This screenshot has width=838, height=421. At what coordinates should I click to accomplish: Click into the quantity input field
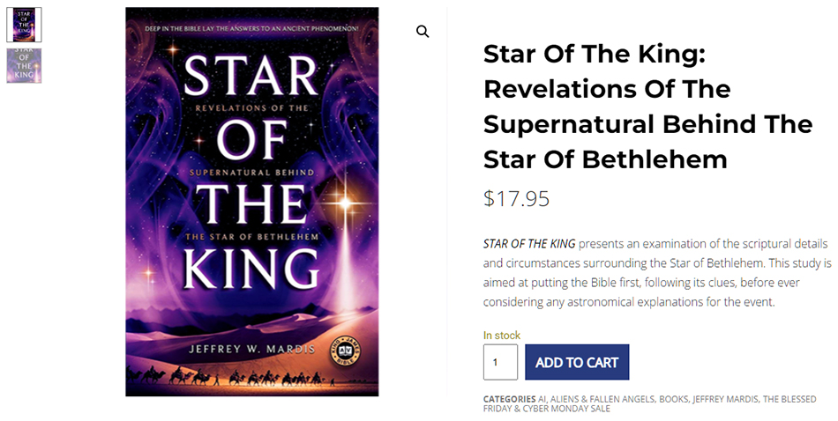[500, 362]
